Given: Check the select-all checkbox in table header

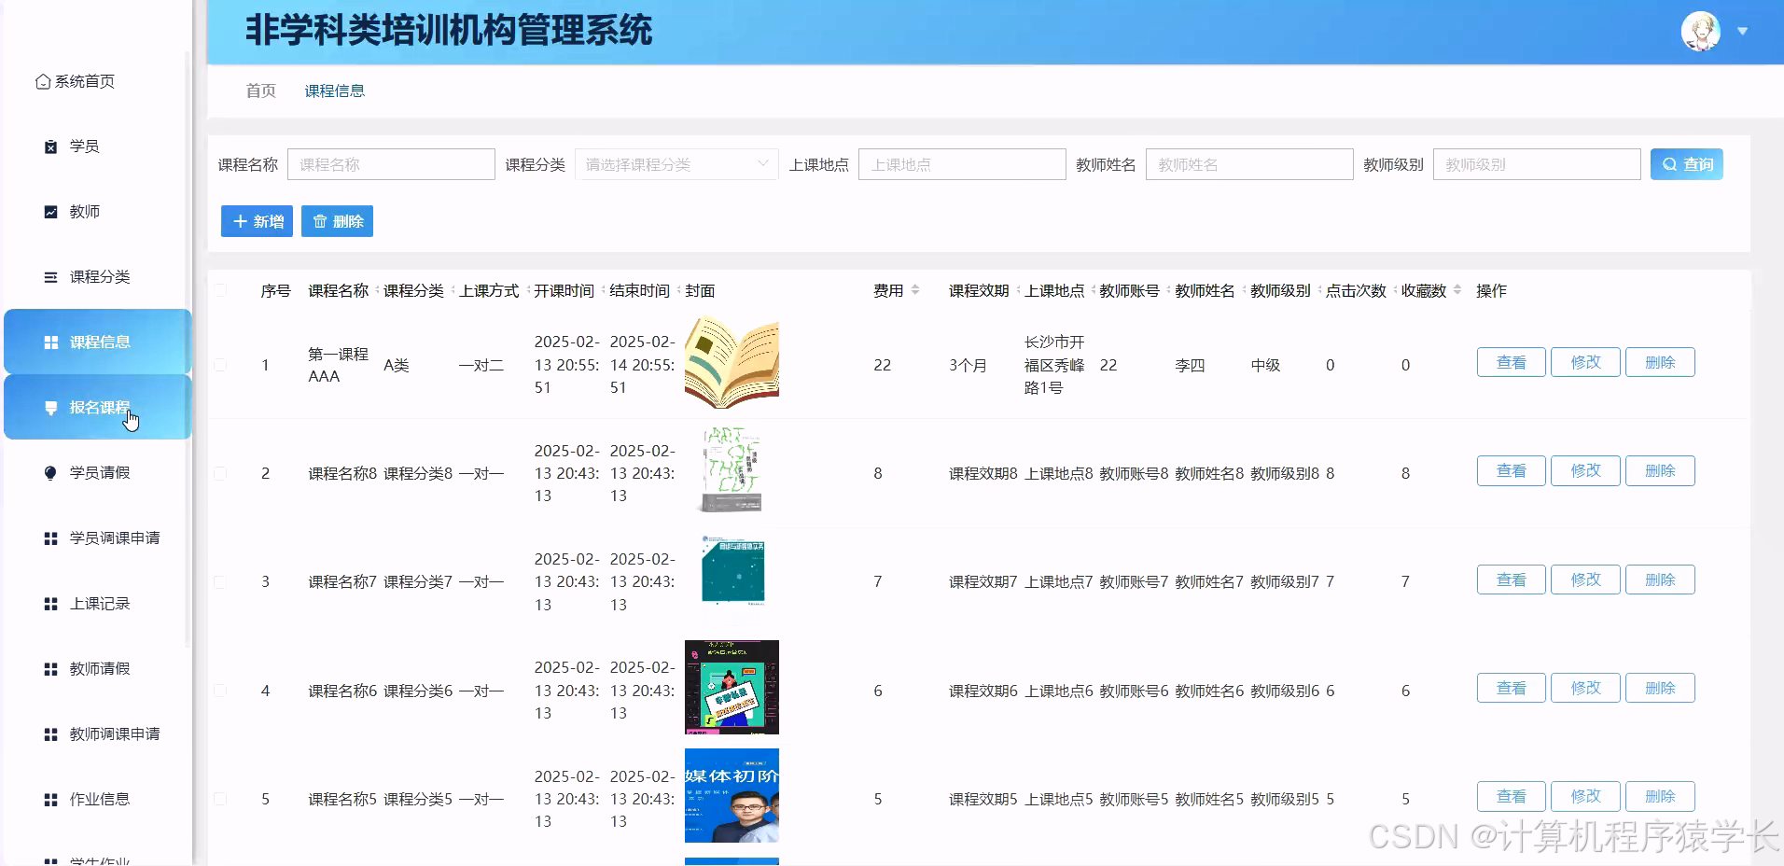Looking at the screenshot, I should (221, 290).
